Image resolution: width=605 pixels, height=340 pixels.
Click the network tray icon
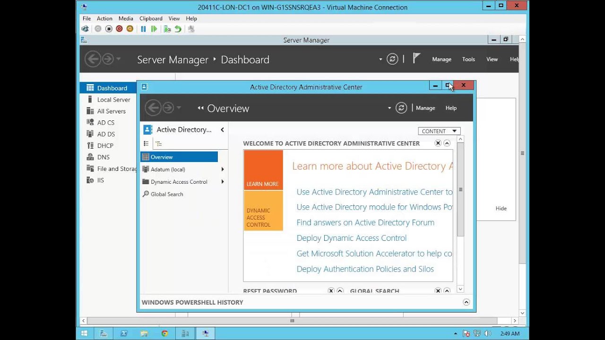click(x=477, y=333)
